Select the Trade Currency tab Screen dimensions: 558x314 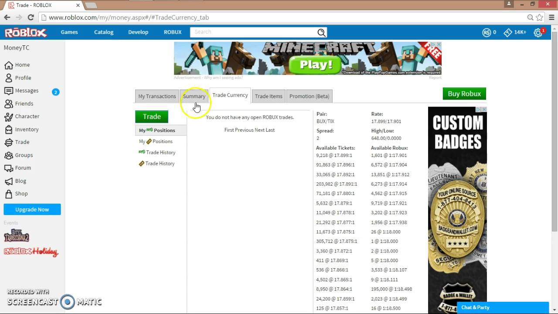(x=230, y=95)
